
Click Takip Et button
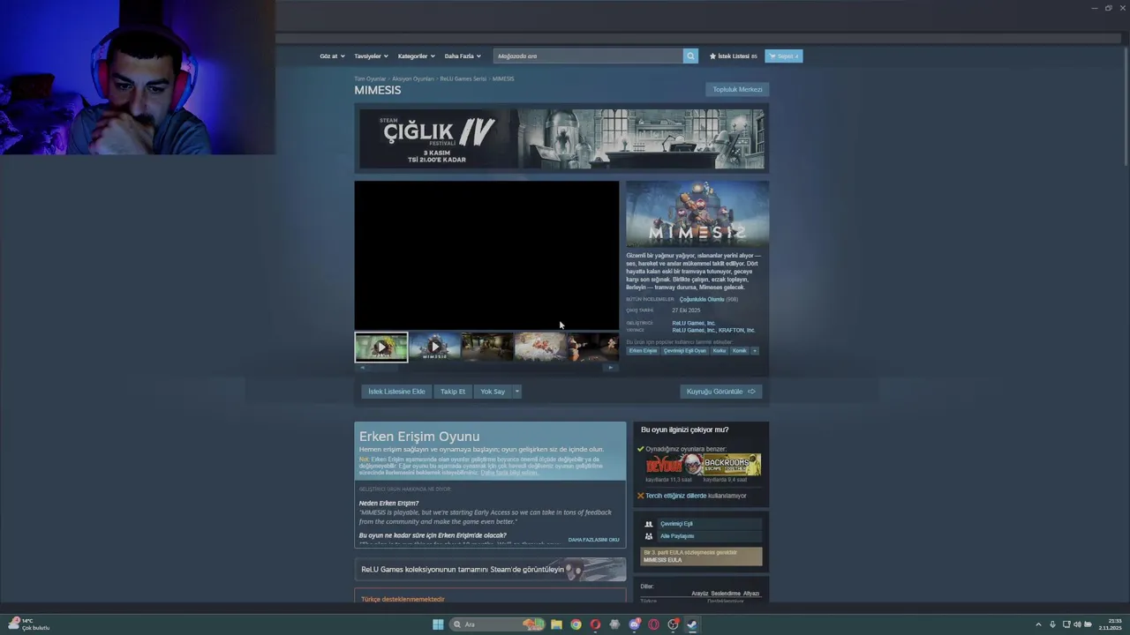click(x=453, y=392)
